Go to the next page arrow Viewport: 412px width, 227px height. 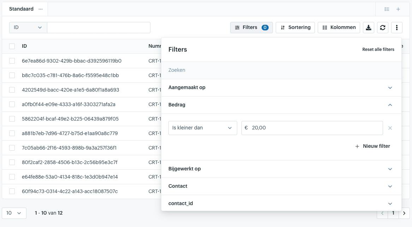point(404,213)
